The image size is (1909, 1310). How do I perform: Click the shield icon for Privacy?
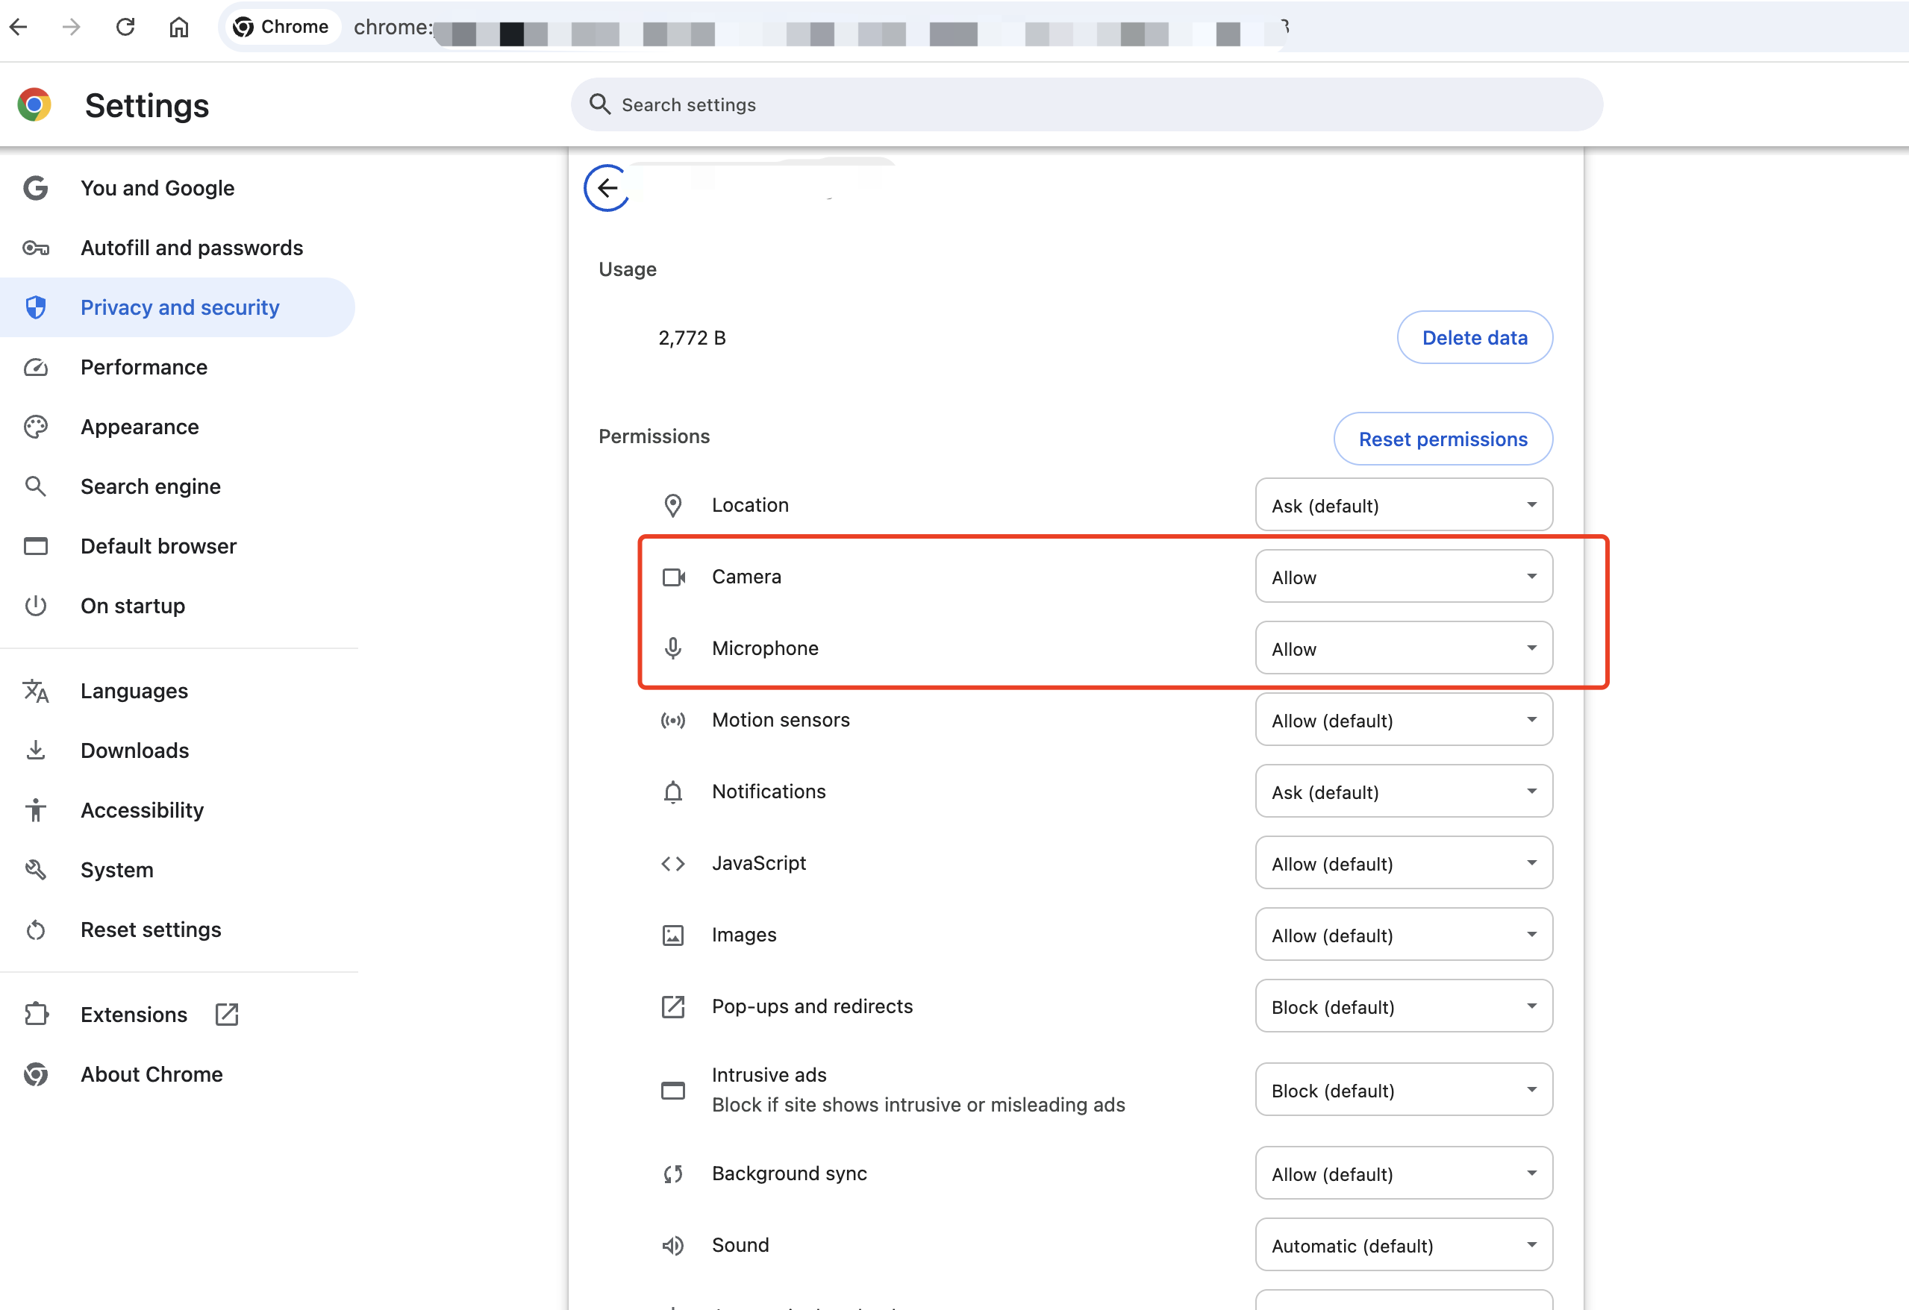[x=35, y=307]
